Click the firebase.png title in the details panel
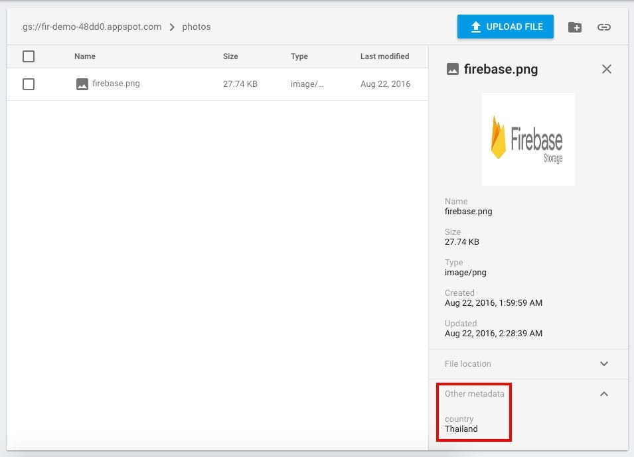Image resolution: width=634 pixels, height=457 pixels. pyautogui.click(x=501, y=69)
